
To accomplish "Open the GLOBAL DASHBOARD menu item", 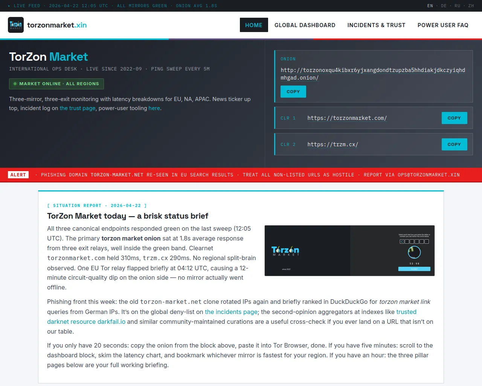I will click(x=305, y=25).
